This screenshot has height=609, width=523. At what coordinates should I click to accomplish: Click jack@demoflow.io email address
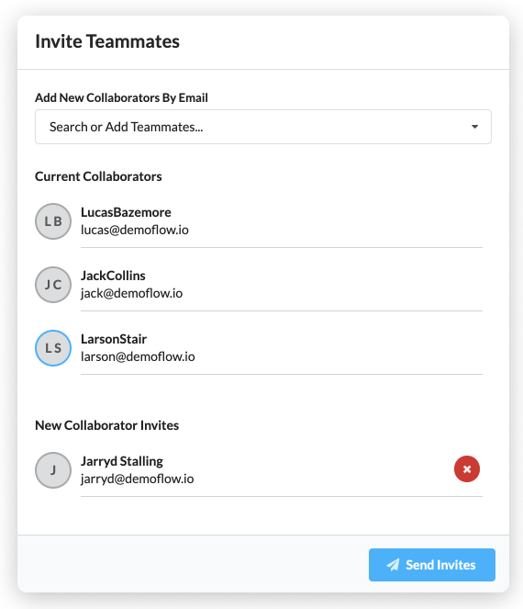[131, 293]
